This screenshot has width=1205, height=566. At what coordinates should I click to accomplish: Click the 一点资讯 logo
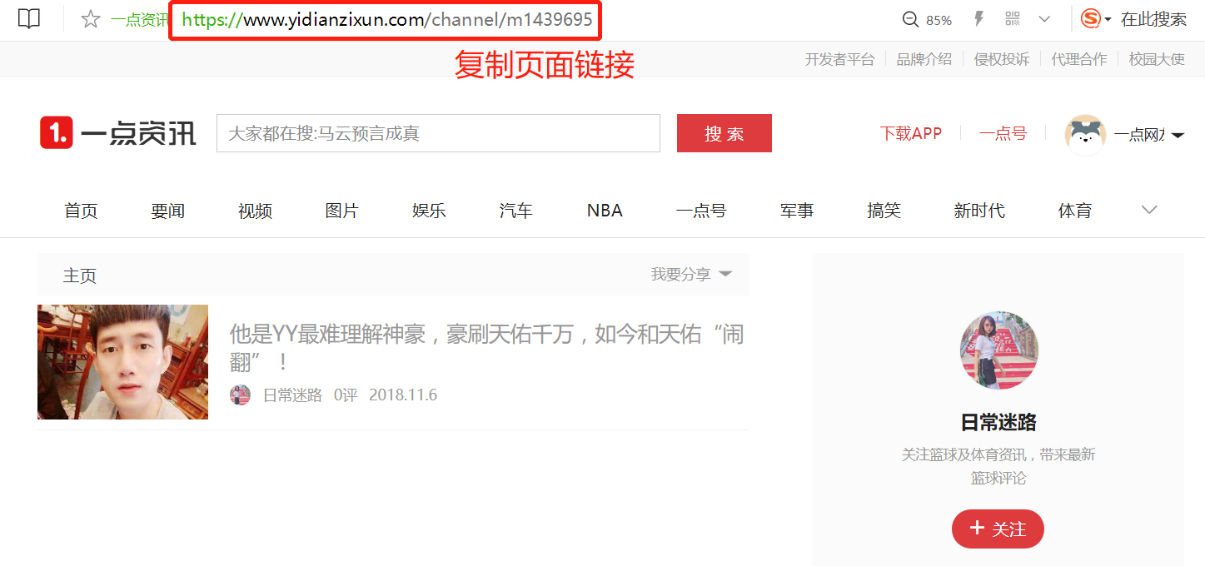[x=118, y=133]
